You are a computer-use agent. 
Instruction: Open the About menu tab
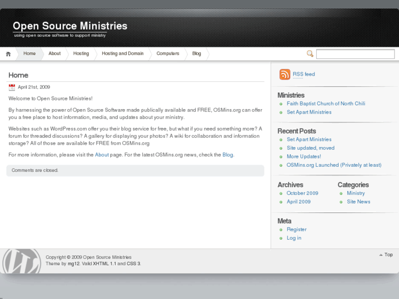[x=54, y=54]
